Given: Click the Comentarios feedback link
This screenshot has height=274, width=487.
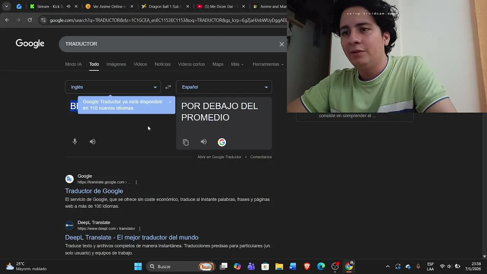Looking at the screenshot, I should point(261,157).
